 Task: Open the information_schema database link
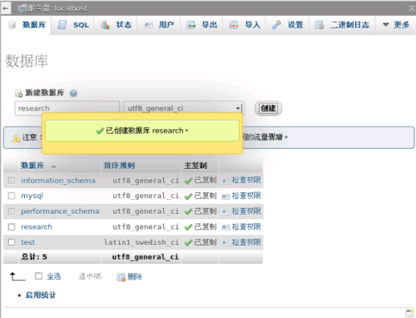[x=58, y=181]
